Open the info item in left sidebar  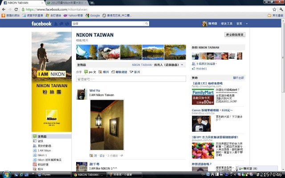point(38,141)
